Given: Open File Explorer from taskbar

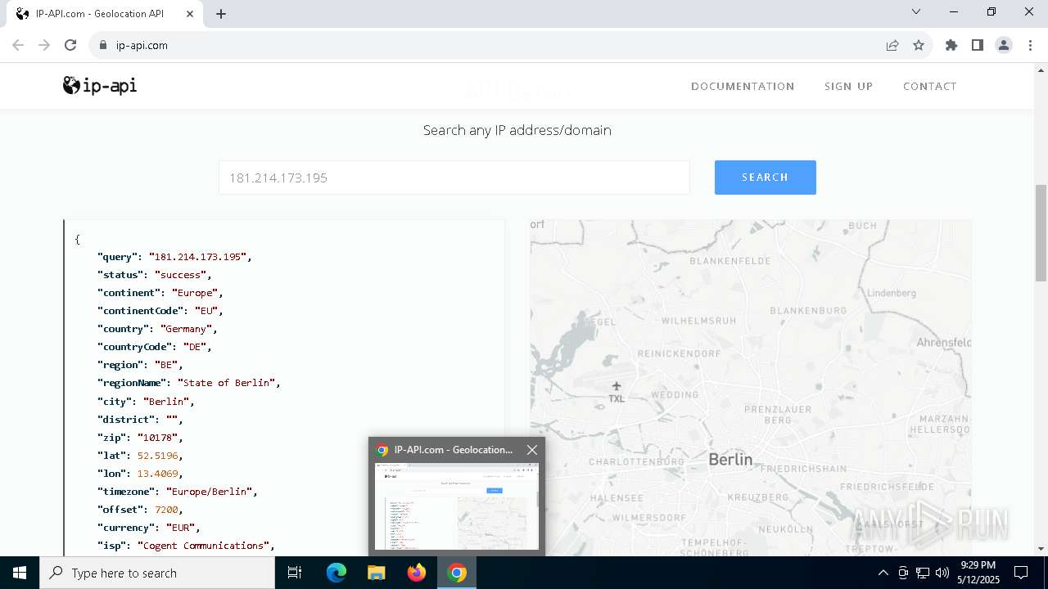Looking at the screenshot, I should (x=377, y=573).
